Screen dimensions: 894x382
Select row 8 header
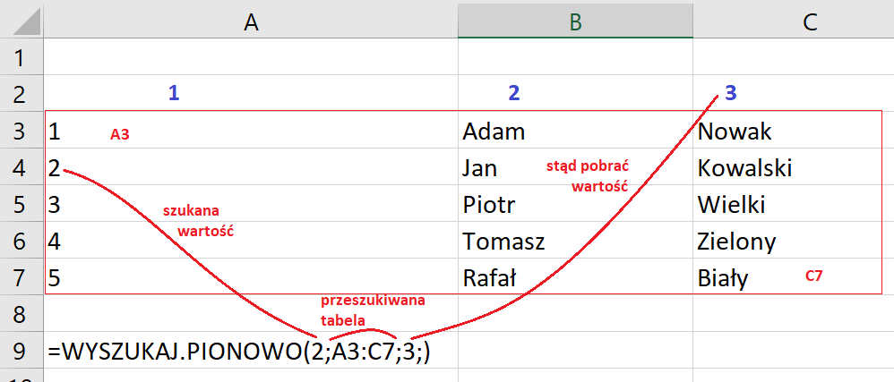(x=21, y=314)
